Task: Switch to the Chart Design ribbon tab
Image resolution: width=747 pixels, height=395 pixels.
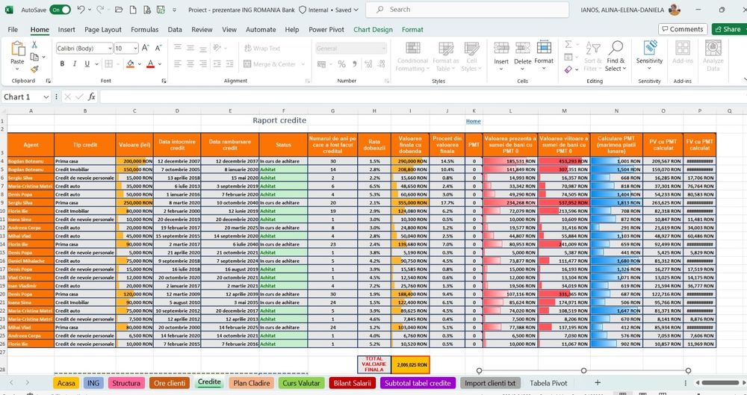Action: tap(373, 30)
